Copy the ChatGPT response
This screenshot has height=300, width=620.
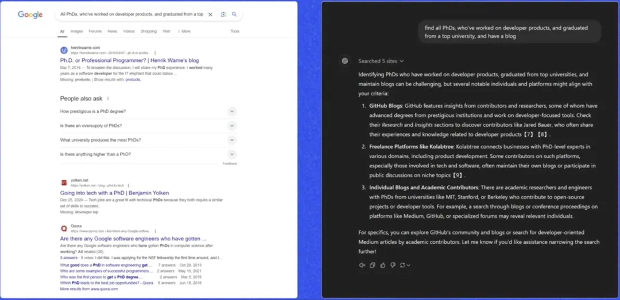click(x=372, y=265)
